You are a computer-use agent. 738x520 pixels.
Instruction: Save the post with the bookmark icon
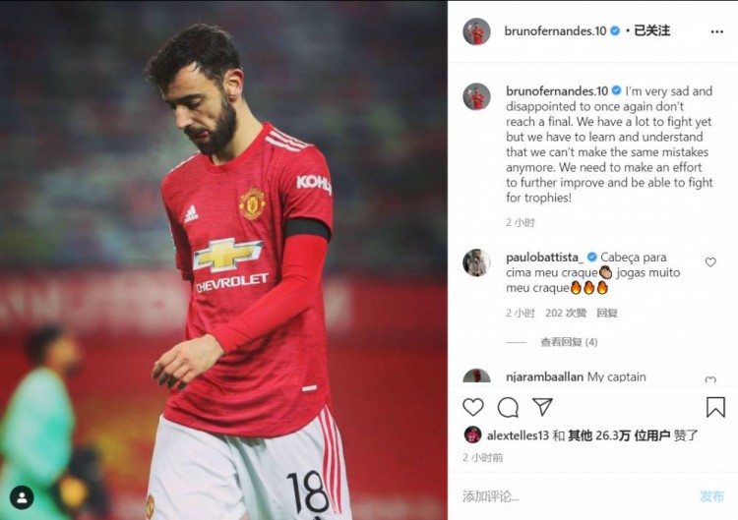click(715, 407)
